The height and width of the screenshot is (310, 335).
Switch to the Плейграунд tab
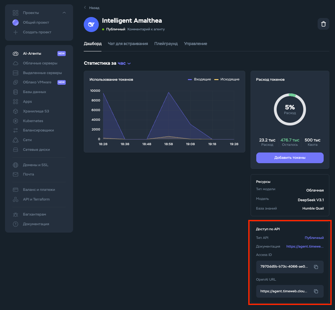click(x=166, y=44)
